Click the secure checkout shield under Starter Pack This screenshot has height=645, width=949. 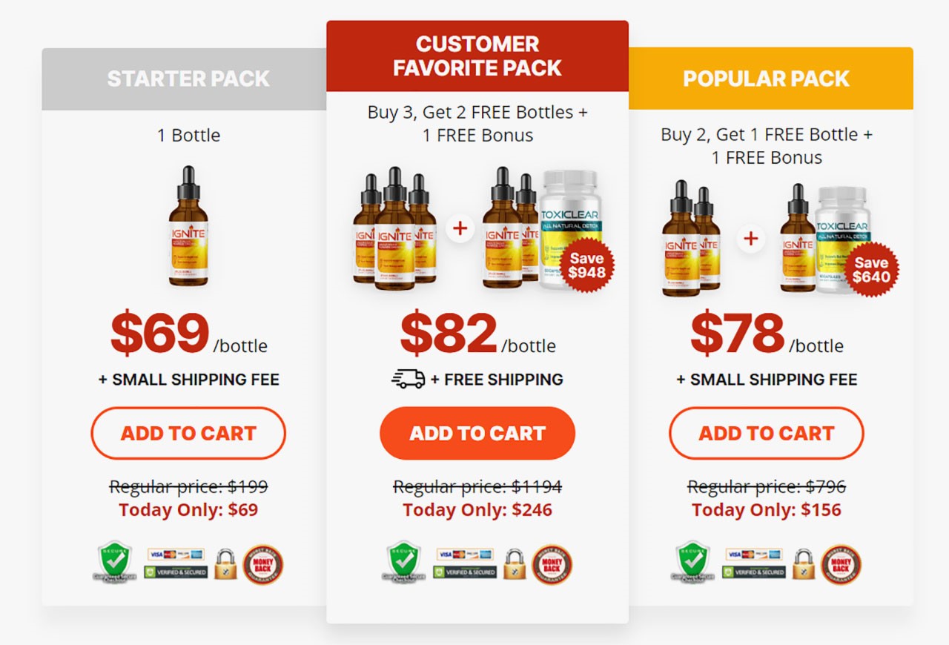coord(115,563)
